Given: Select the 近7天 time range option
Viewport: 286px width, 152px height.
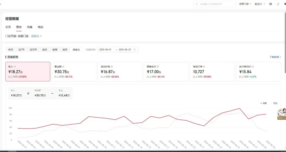Looking at the screenshot, I should 21,50.
